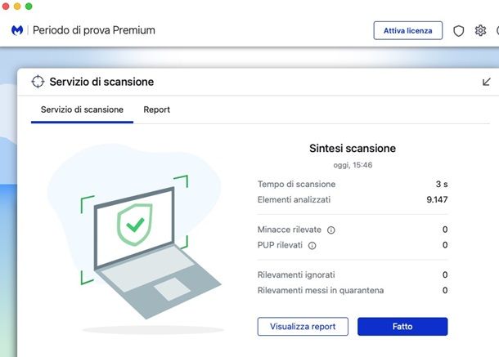Select the Servizio di scansione tab
This screenshot has height=357, width=499.
(x=82, y=109)
